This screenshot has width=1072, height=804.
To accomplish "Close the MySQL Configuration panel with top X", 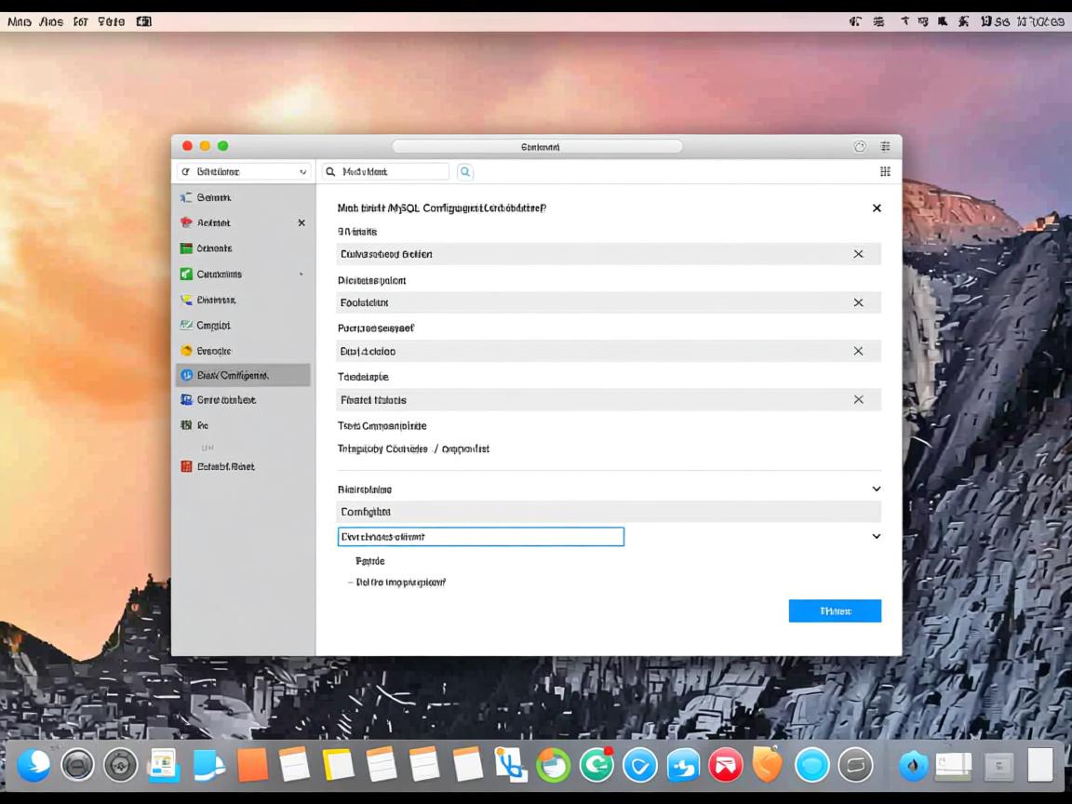I will (877, 208).
